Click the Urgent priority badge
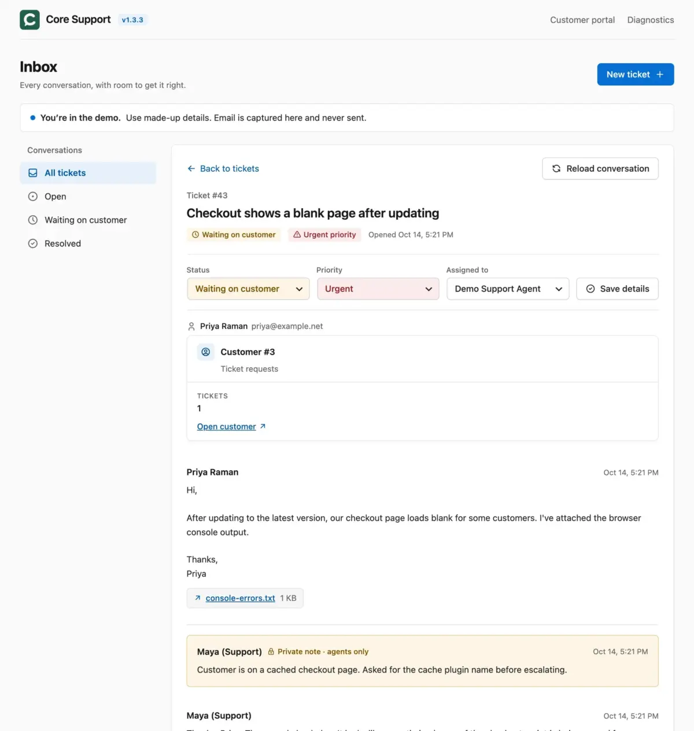 click(x=324, y=235)
